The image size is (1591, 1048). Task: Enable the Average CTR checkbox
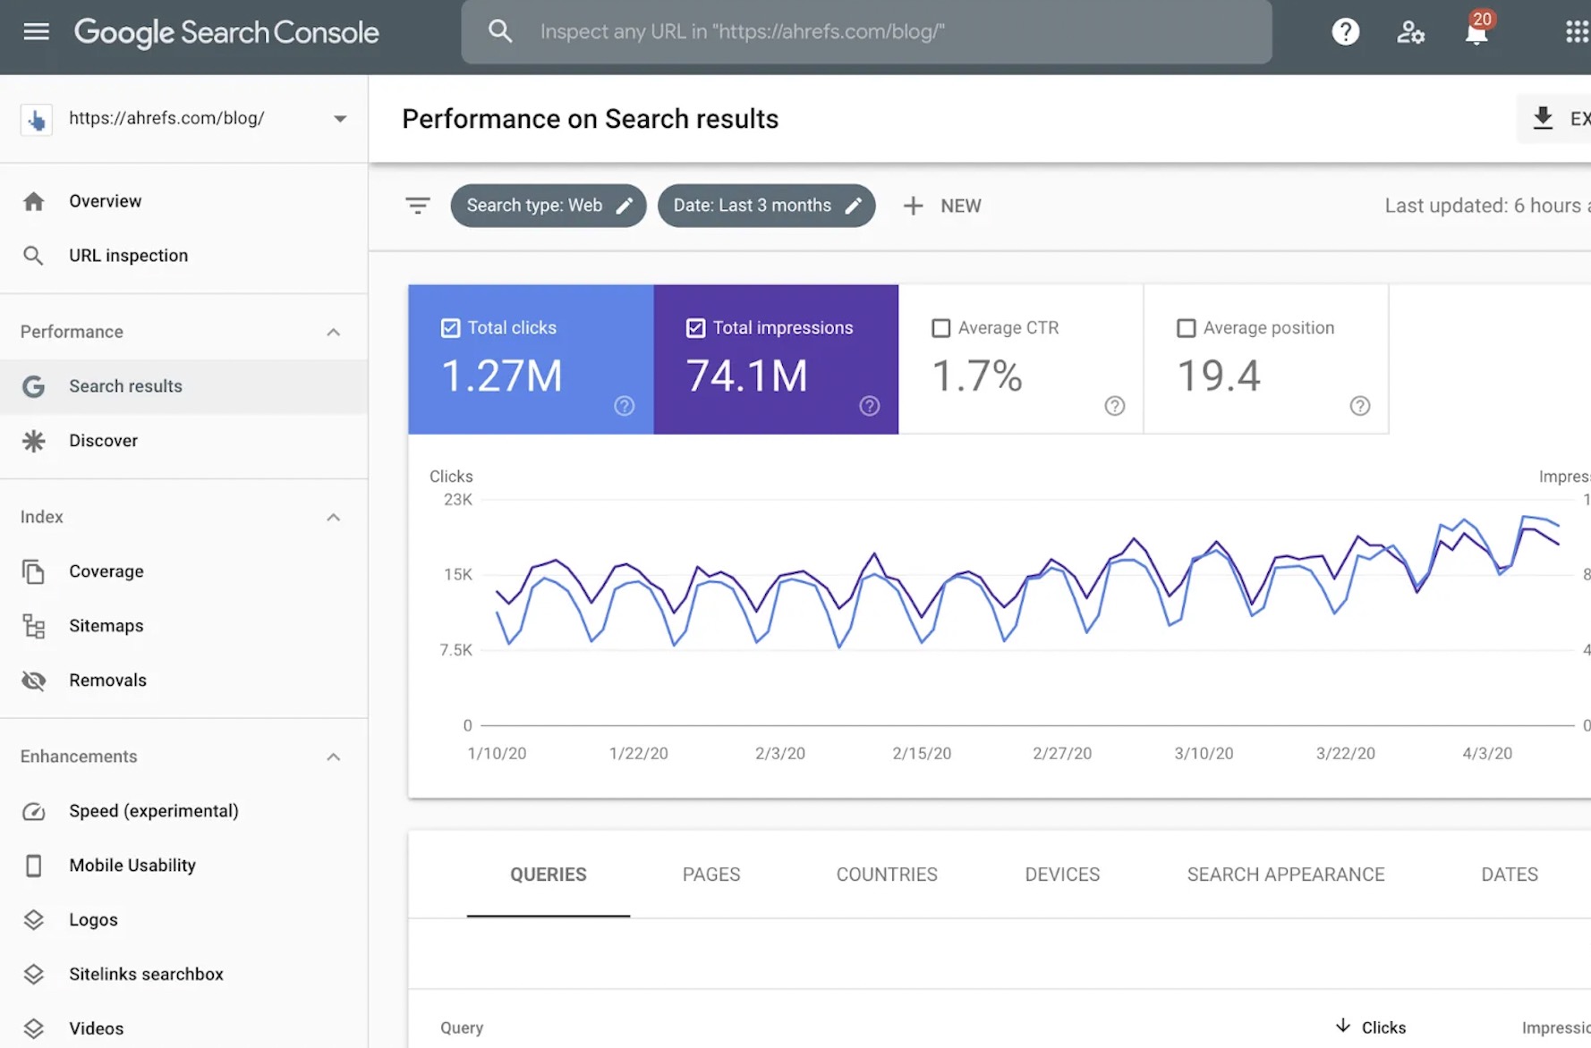[x=941, y=328]
